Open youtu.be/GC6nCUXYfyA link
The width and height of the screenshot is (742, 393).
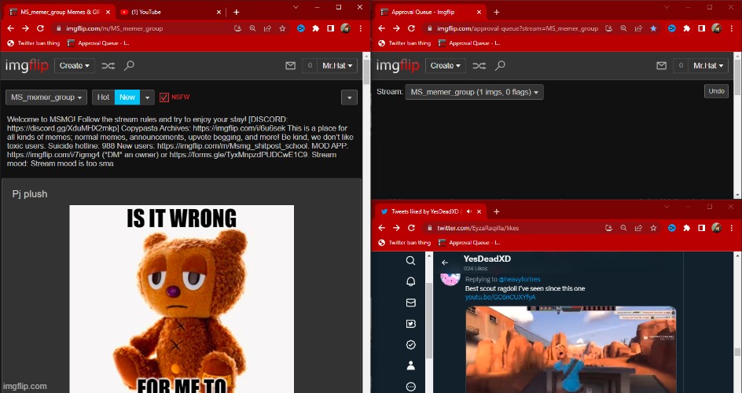tap(500, 297)
